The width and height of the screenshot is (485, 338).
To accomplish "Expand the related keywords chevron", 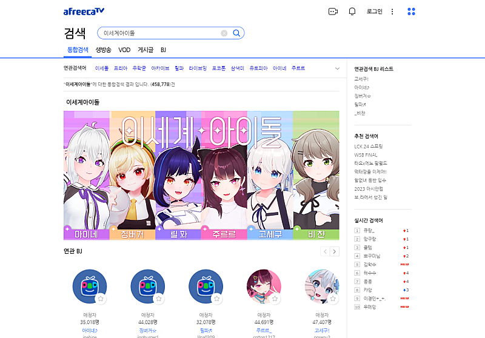I will click(337, 68).
